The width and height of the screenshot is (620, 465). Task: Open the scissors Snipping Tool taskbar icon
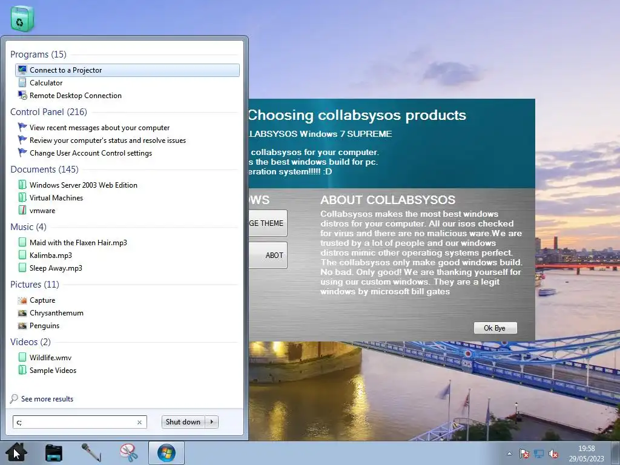[x=128, y=453]
